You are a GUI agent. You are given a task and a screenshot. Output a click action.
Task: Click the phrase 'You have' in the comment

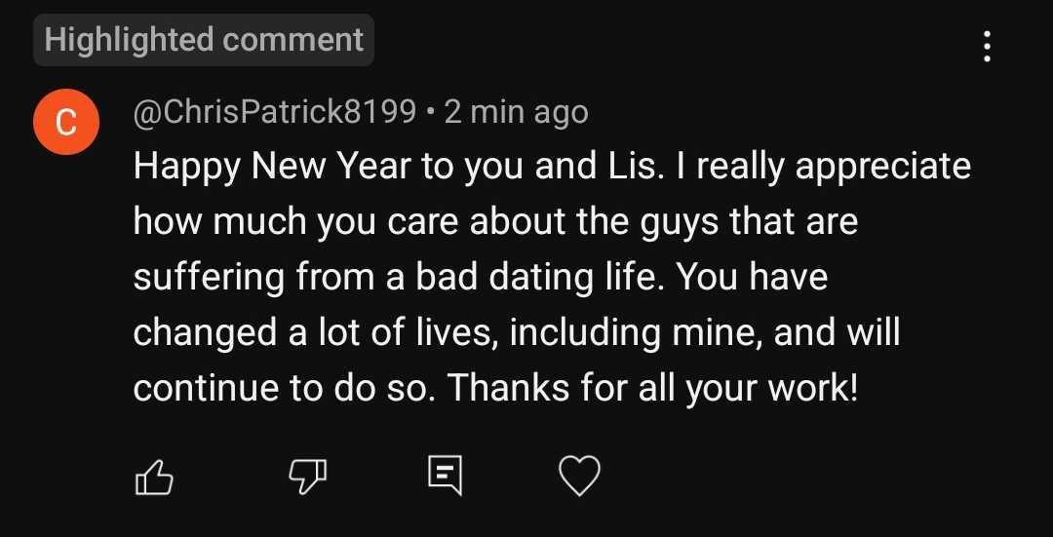(x=752, y=278)
